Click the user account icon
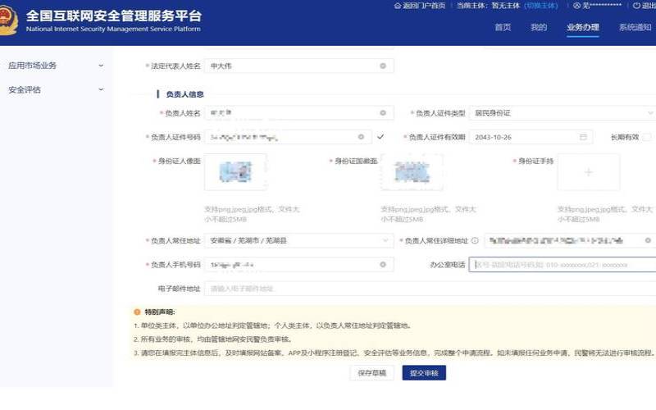 [x=577, y=6]
